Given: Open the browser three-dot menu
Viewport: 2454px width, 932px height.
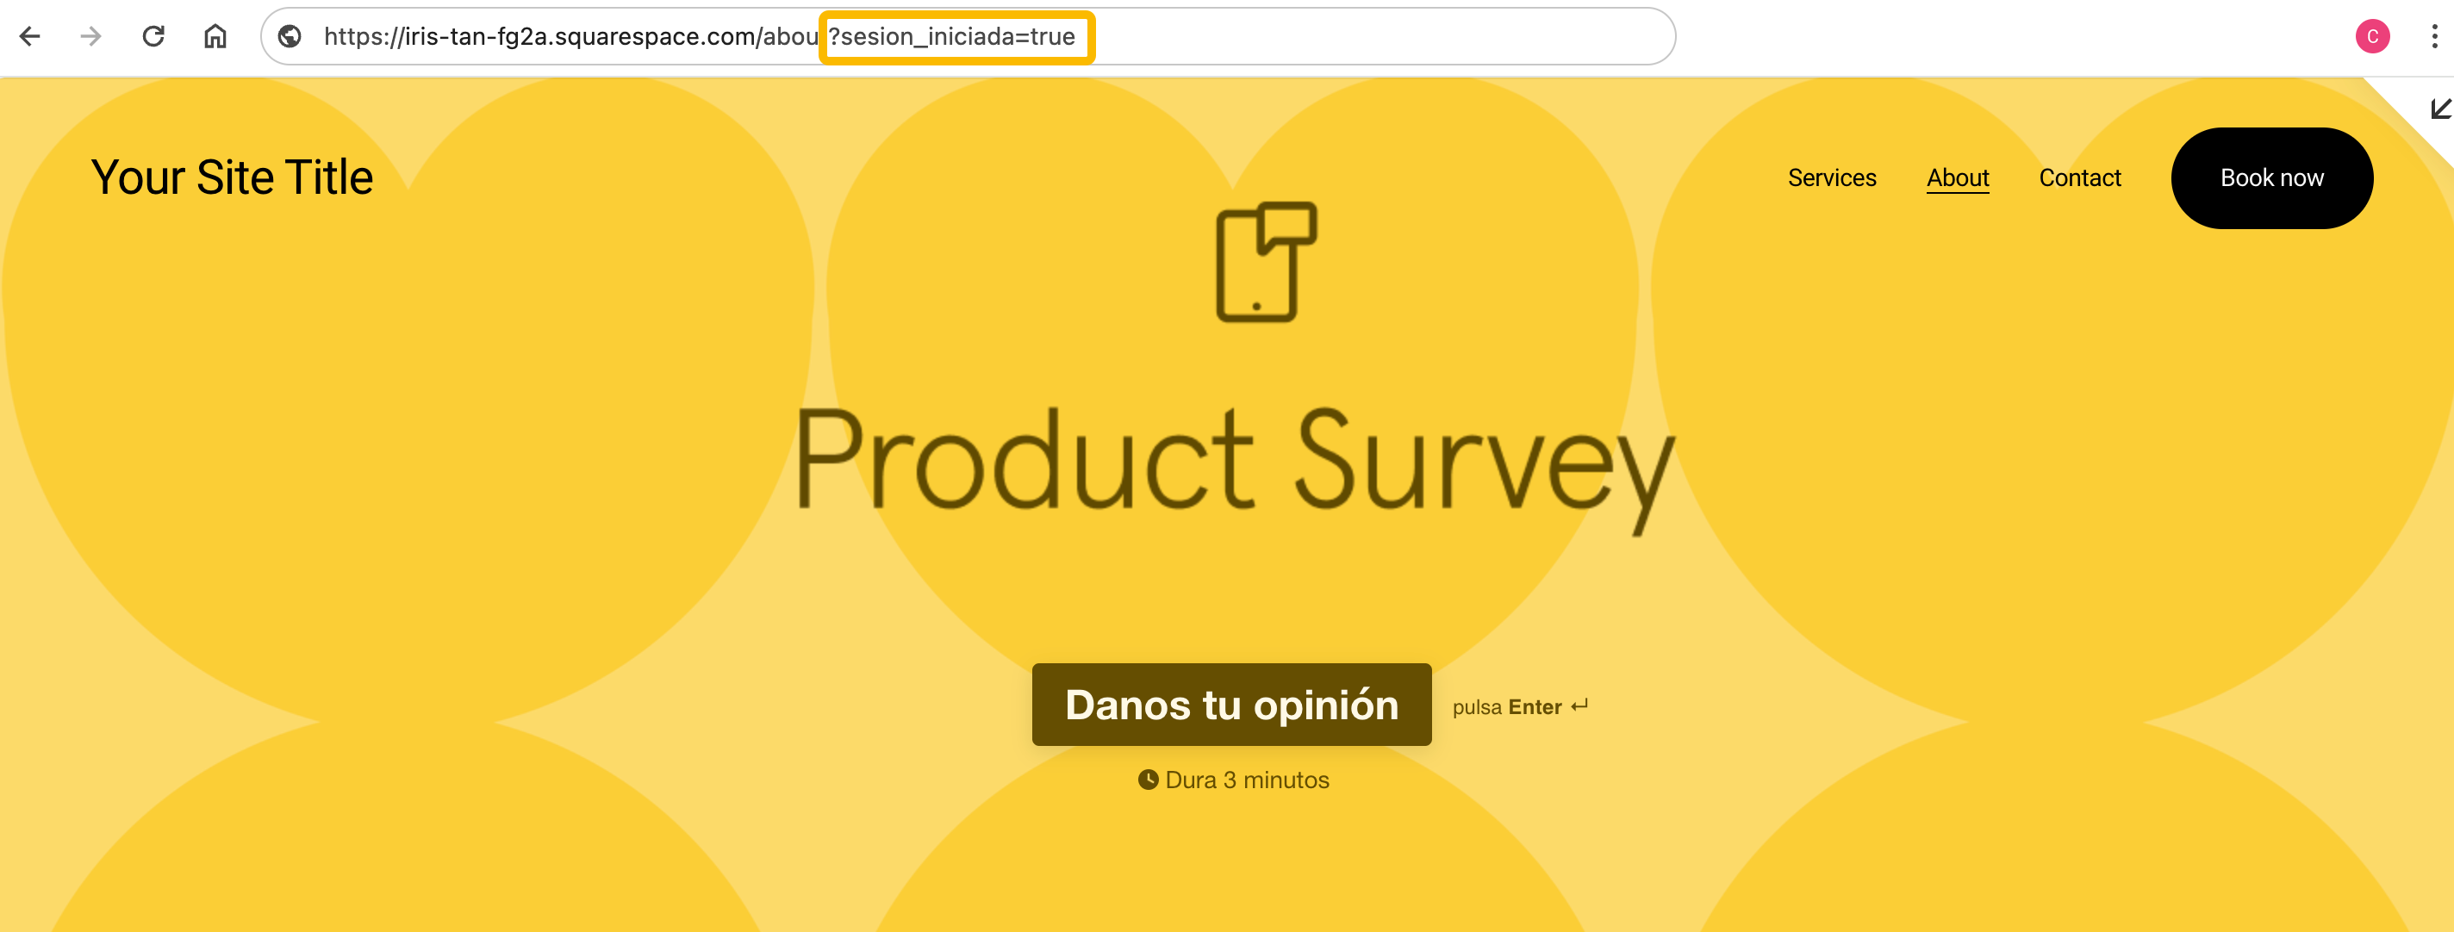Looking at the screenshot, I should (2434, 36).
